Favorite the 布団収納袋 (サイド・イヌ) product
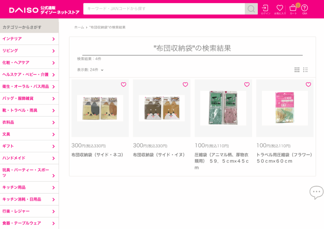The image size is (324, 229). pos(185,84)
